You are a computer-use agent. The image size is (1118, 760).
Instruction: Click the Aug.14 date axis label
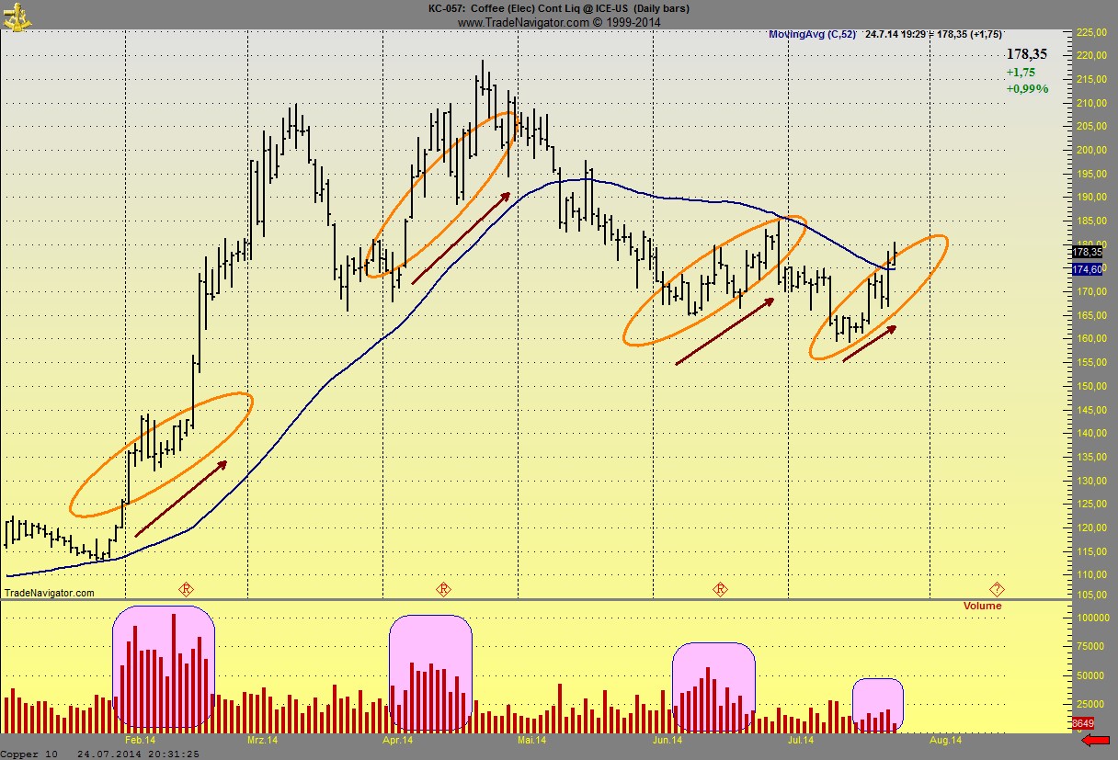(945, 740)
